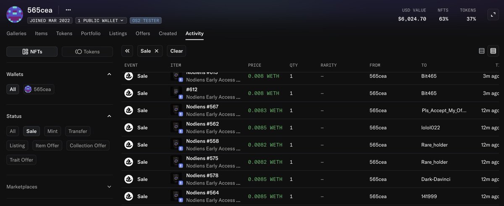Open Nodiens #575 thumbnail

pyautogui.click(x=176, y=162)
